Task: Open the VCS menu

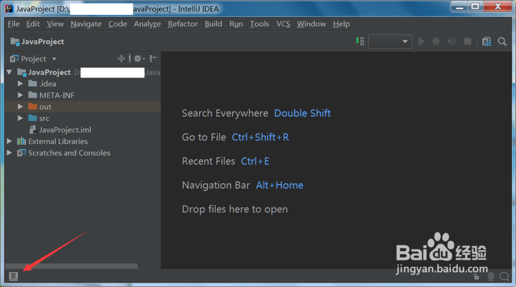Action: pos(283,24)
